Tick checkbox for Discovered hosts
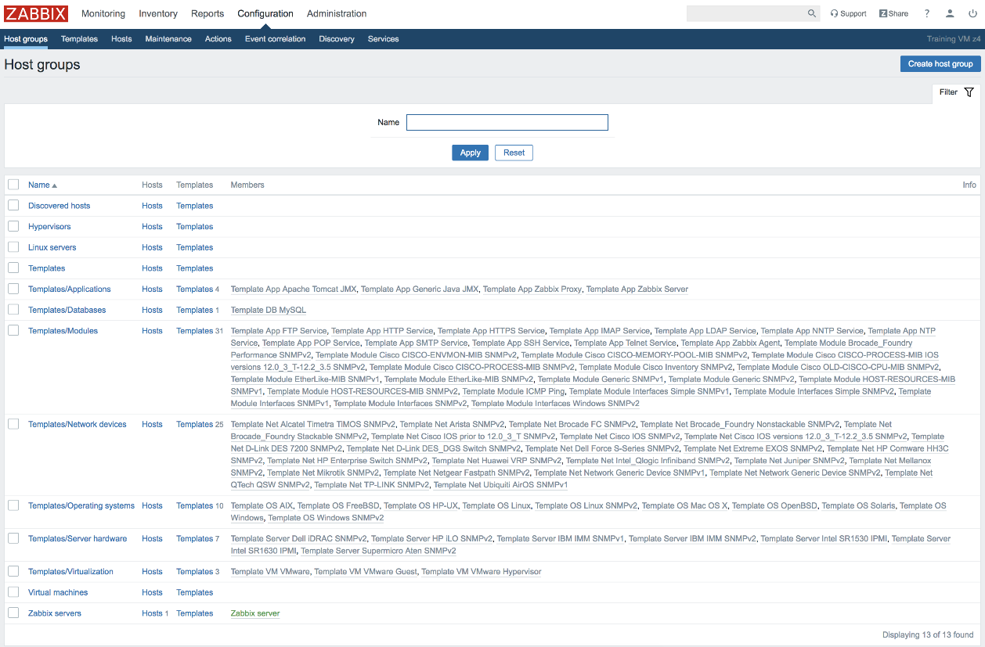The image size is (985, 647). 13,205
